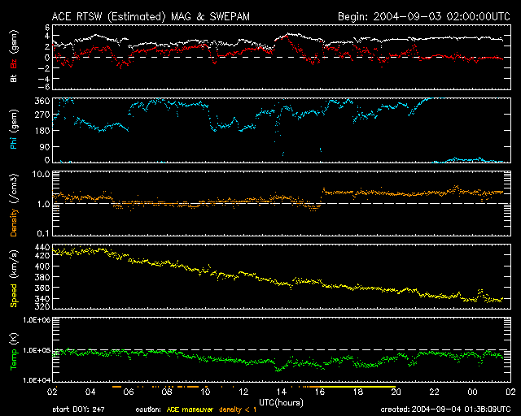
Task: Click the "20" hour tick label
Action: (396, 392)
